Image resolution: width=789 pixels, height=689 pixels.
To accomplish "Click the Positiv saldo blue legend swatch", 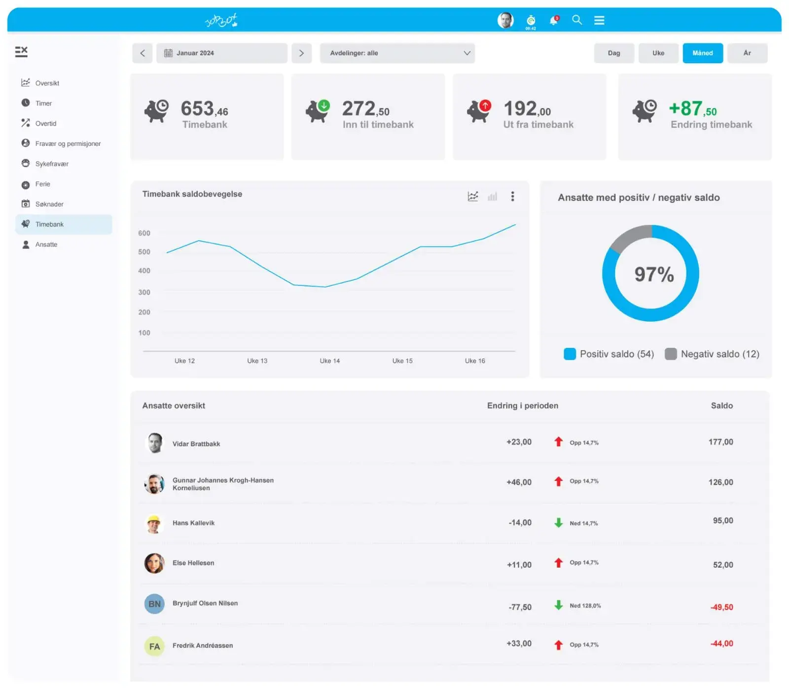I will [x=570, y=354].
